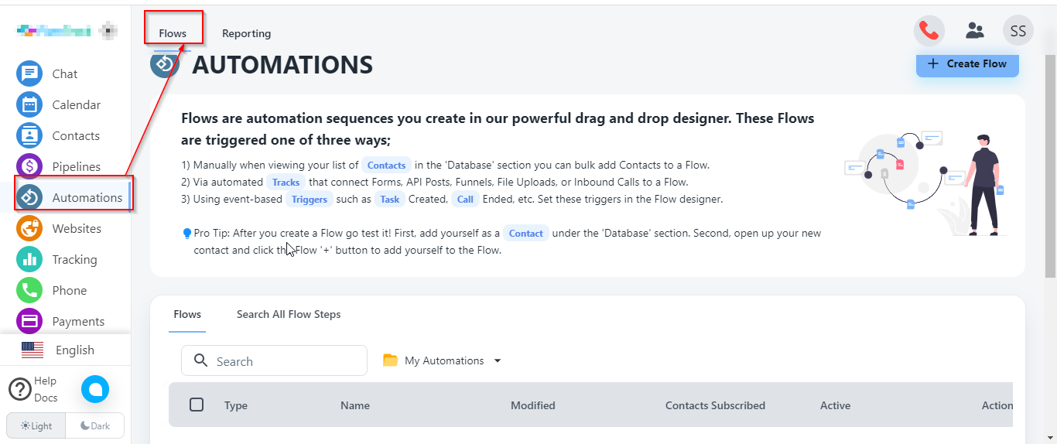This screenshot has height=444, width=1057.
Task: Expand the My Automations folder dropdown
Action: coord(498,360)
